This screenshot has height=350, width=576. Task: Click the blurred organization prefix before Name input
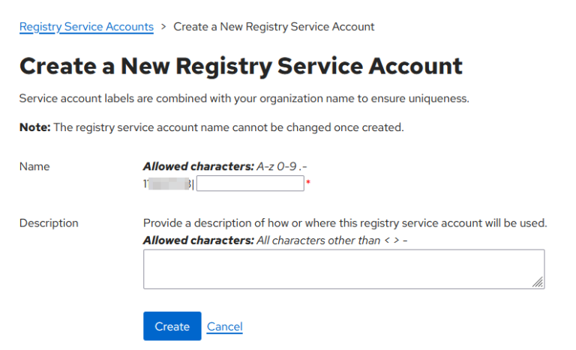click(x=168, y=184)
